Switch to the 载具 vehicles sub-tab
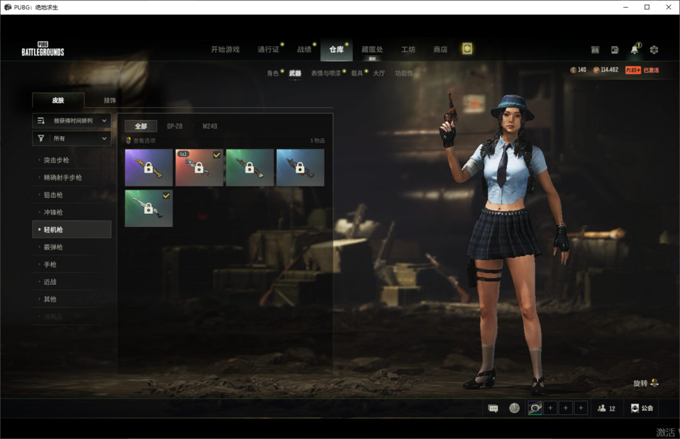 click(357, 73)
